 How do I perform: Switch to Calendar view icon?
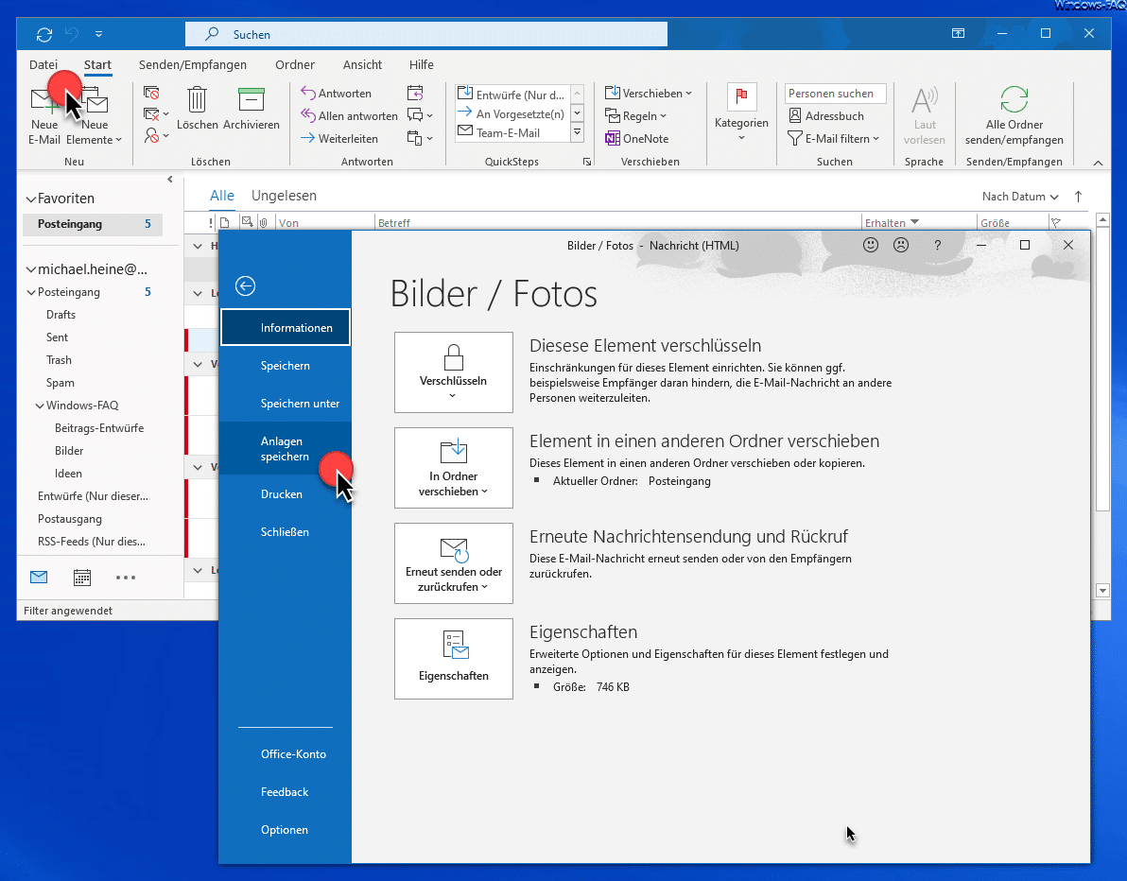pyautogui.click(x=82, y=577)
